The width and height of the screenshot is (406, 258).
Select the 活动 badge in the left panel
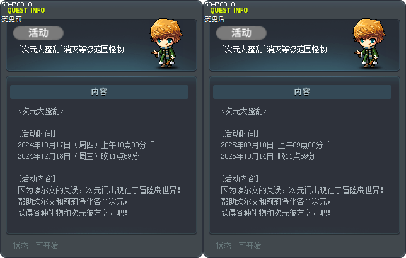tap(38, 33)
